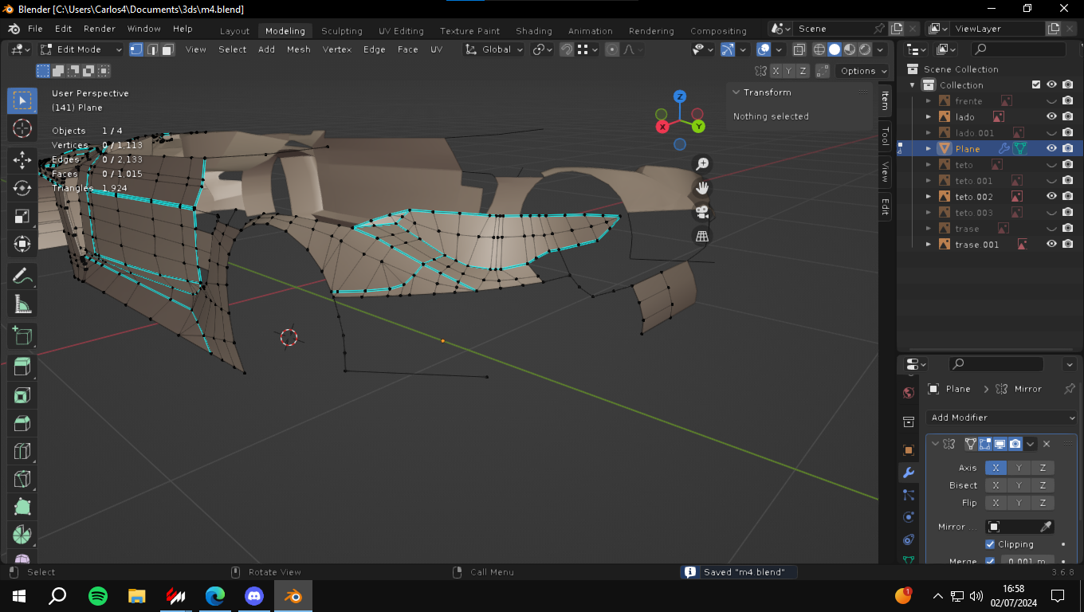
Task: Select the Measure tool
Action: pyautogui.click(x=22, y=304)
